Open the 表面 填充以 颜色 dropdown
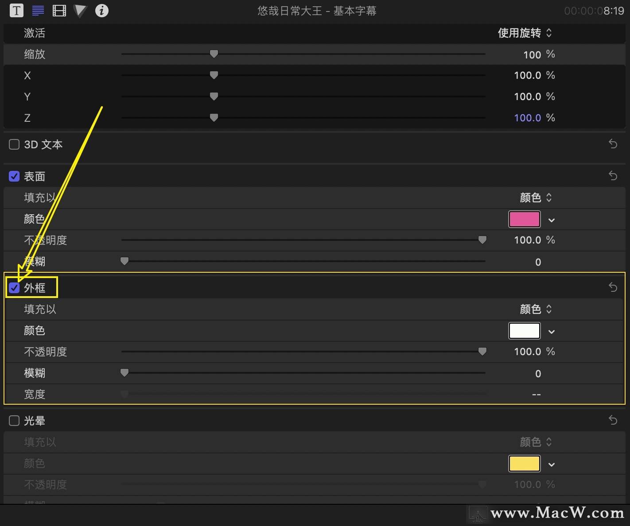Viewport: 630px width, 526px height. pyautogui.click(x=536, y=197)
